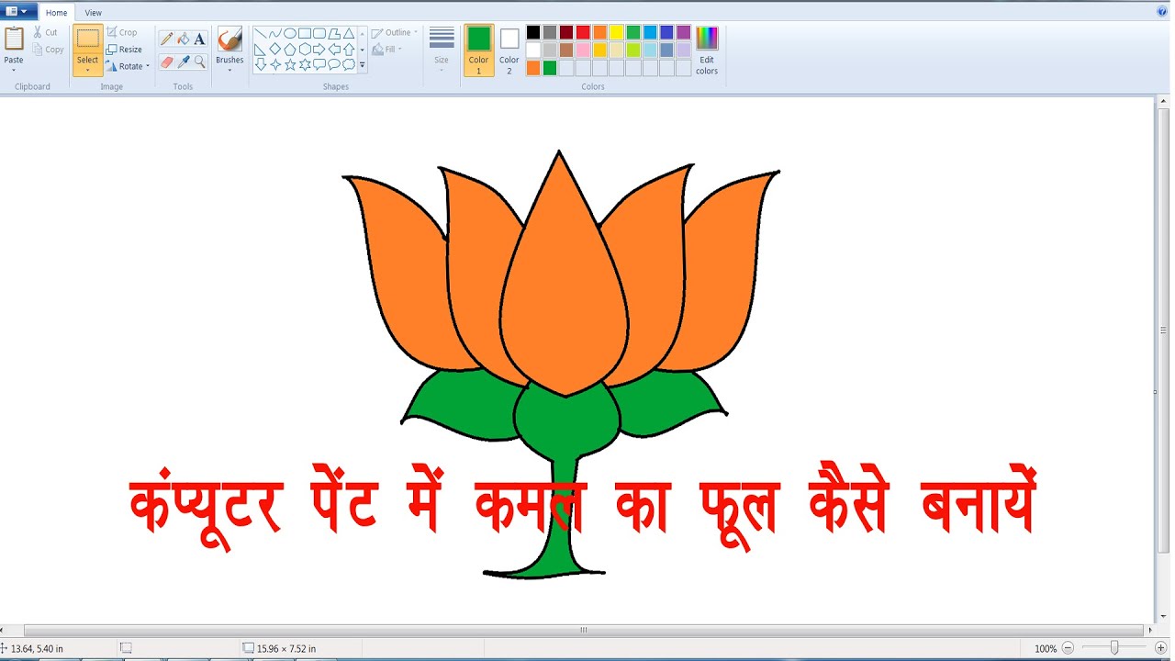
Task: Select the Magnifier tool
Action: pyautogui.click(x=199, y=62)
